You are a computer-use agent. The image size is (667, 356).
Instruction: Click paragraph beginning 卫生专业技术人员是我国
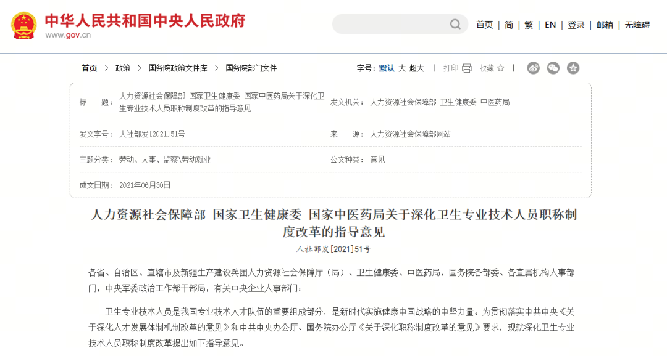(332, 327)
